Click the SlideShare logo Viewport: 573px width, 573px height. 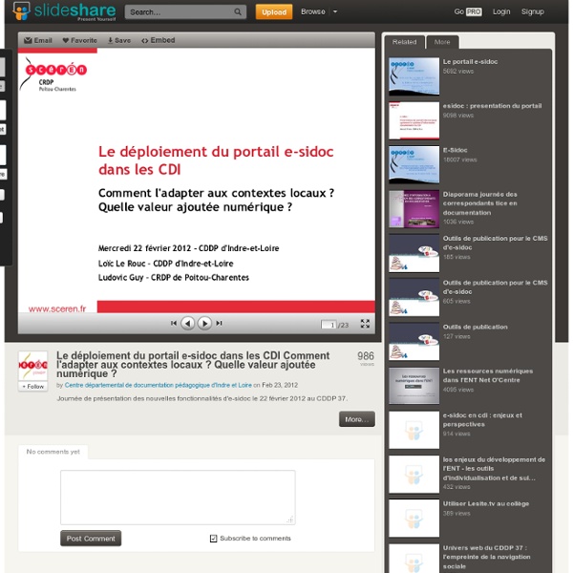pos(64,11)
